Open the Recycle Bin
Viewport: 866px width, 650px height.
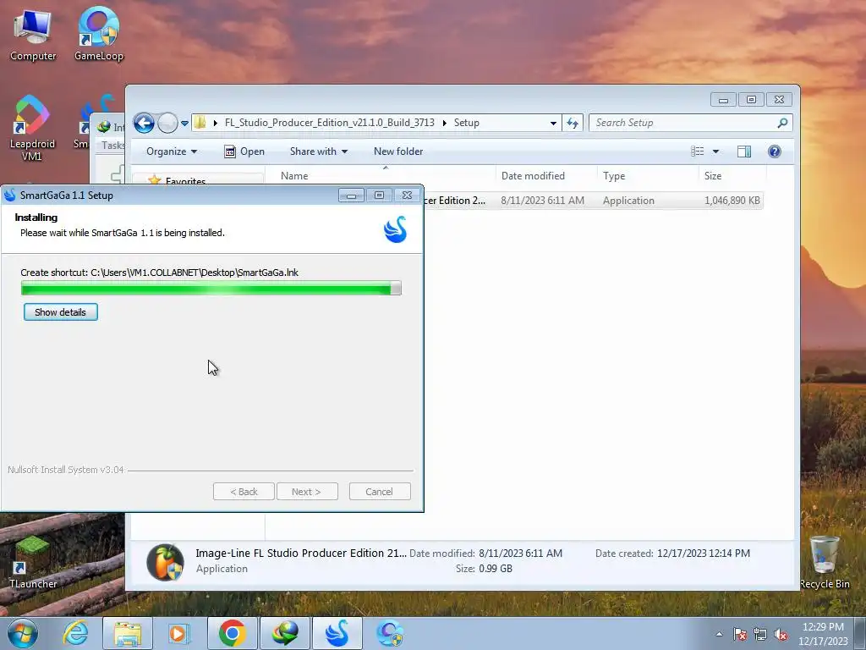pos(824,562)
